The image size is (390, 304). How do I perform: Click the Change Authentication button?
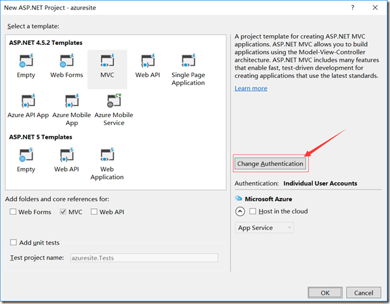coord(270,163)
